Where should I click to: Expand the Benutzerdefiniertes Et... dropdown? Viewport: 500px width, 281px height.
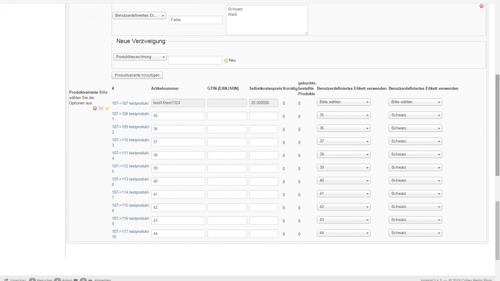click(x=139, y=16)
